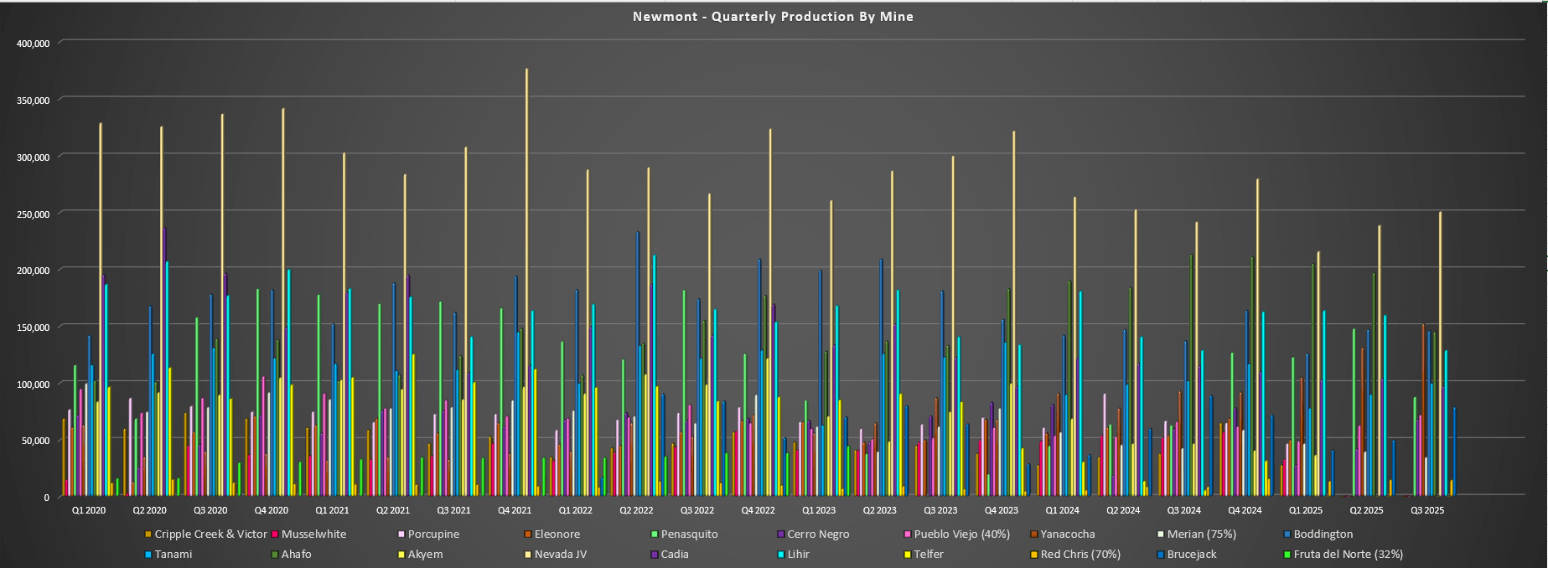The width and height of the screenshot is (1548, 568).
Task: Select the Eleonore legend entry
Action: pyautogui.click(x=551, y=534)
